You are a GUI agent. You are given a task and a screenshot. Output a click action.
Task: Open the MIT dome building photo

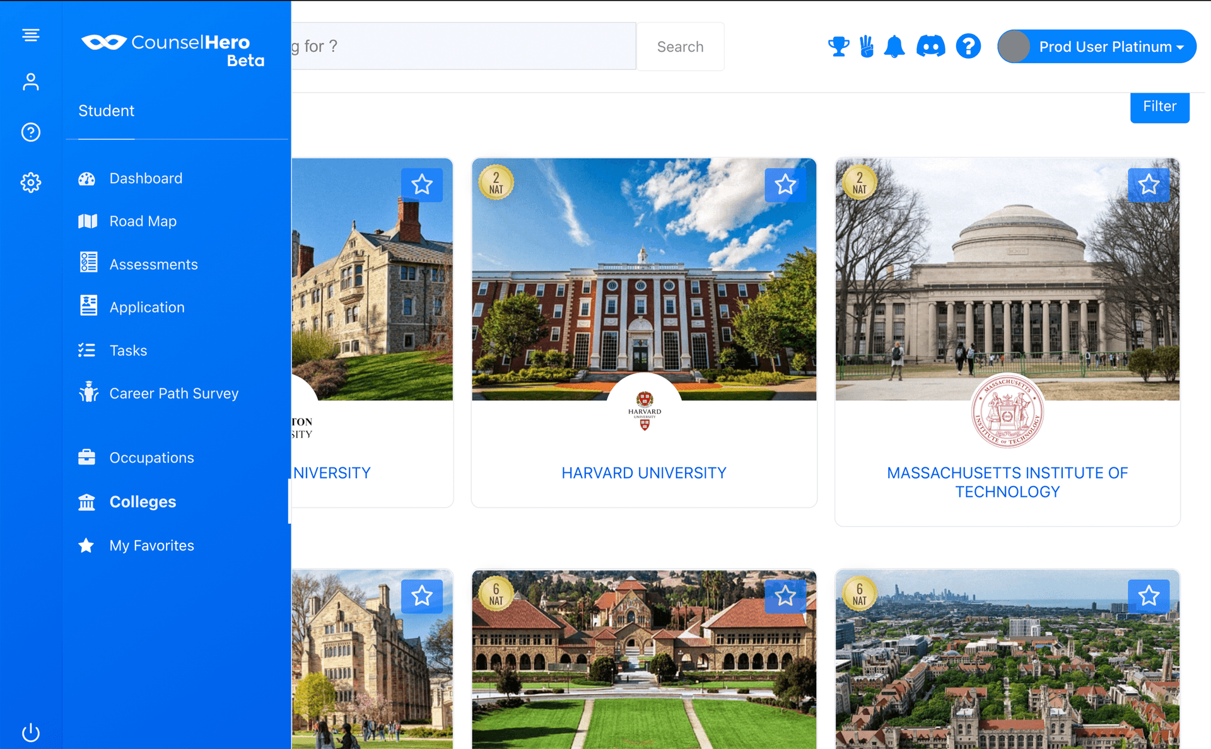click(1007, 279)
